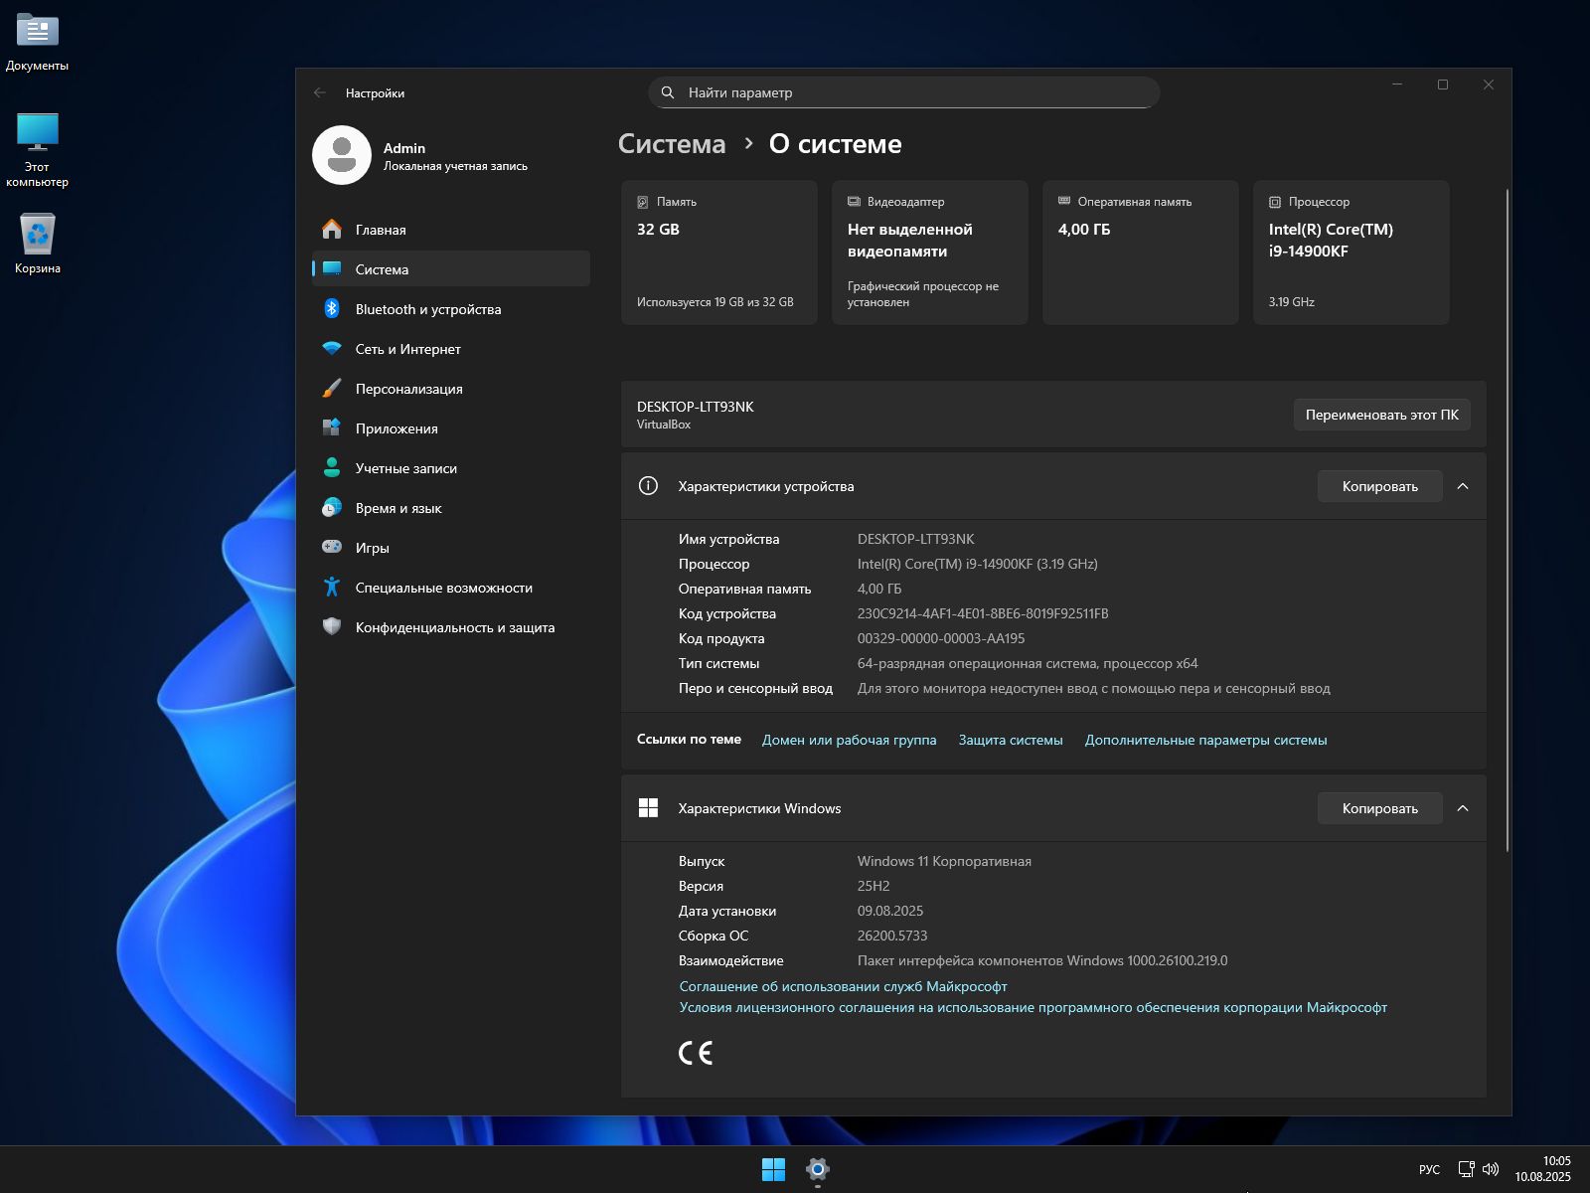The width and height of the screenshot is (1590, 1193).
Task: Click the device code 230C9214-4AF1-4E01-8BE6-8019F92511FB
Action: click(983, 613)
